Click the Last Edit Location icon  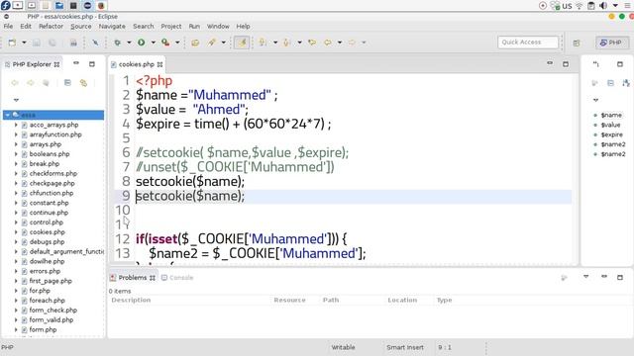(312, 43)
